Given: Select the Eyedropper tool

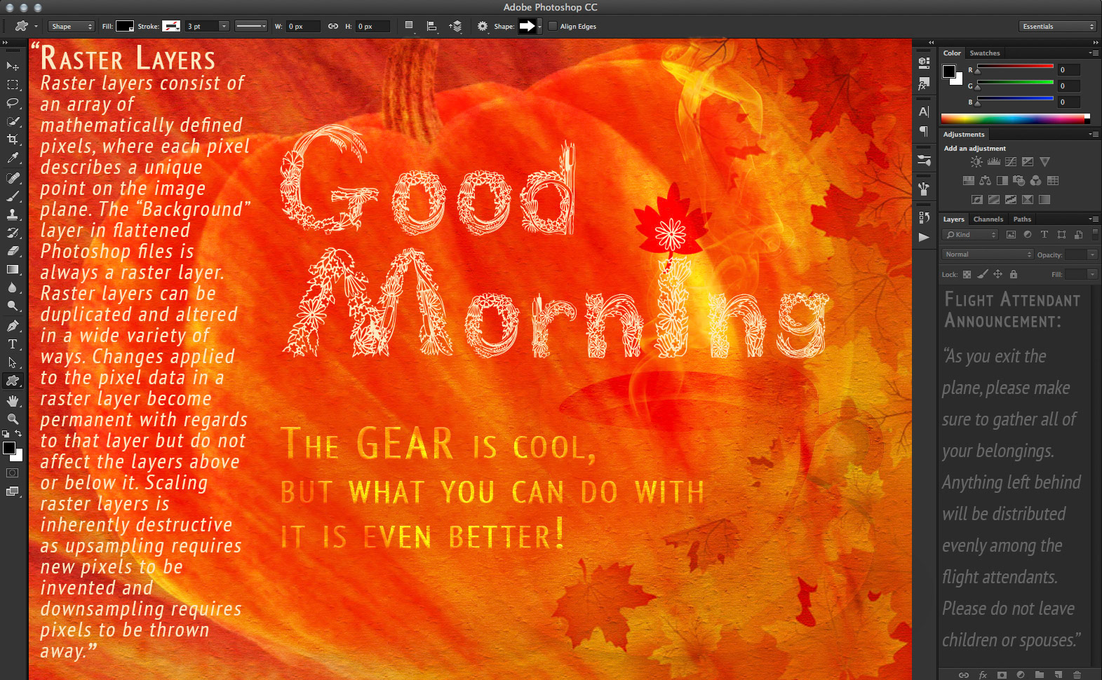Looking at the screenshot, I should click(13, 158).
